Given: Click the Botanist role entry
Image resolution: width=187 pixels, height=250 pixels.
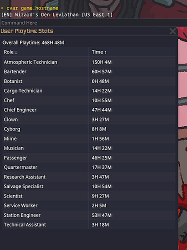Looking at the screenshot, I should coord(13,81).
